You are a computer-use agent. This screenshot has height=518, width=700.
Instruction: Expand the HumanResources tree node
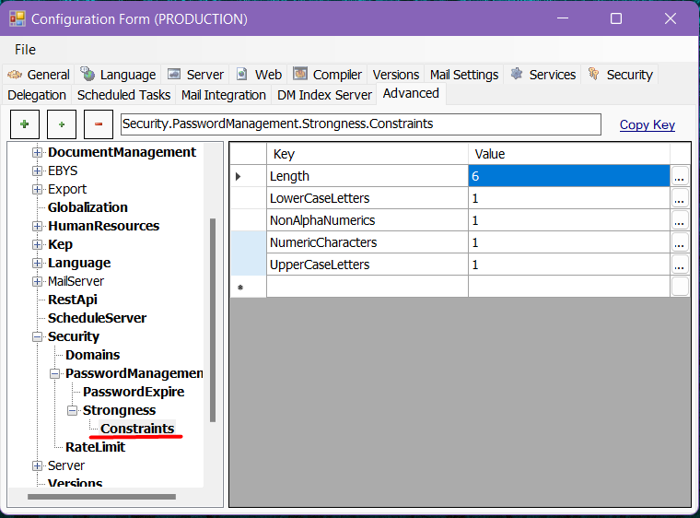(38, 226)
